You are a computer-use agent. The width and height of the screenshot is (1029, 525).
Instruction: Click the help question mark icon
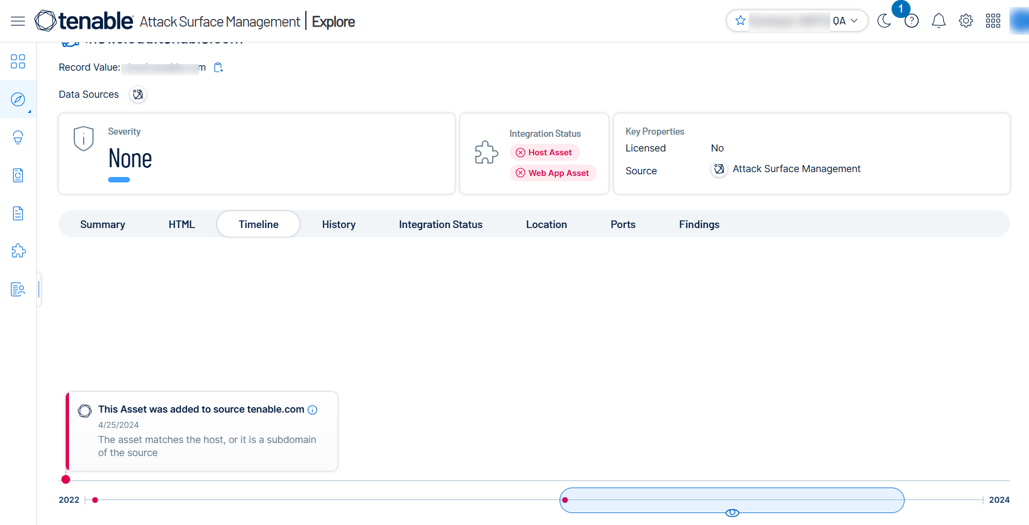click(911, 21)
